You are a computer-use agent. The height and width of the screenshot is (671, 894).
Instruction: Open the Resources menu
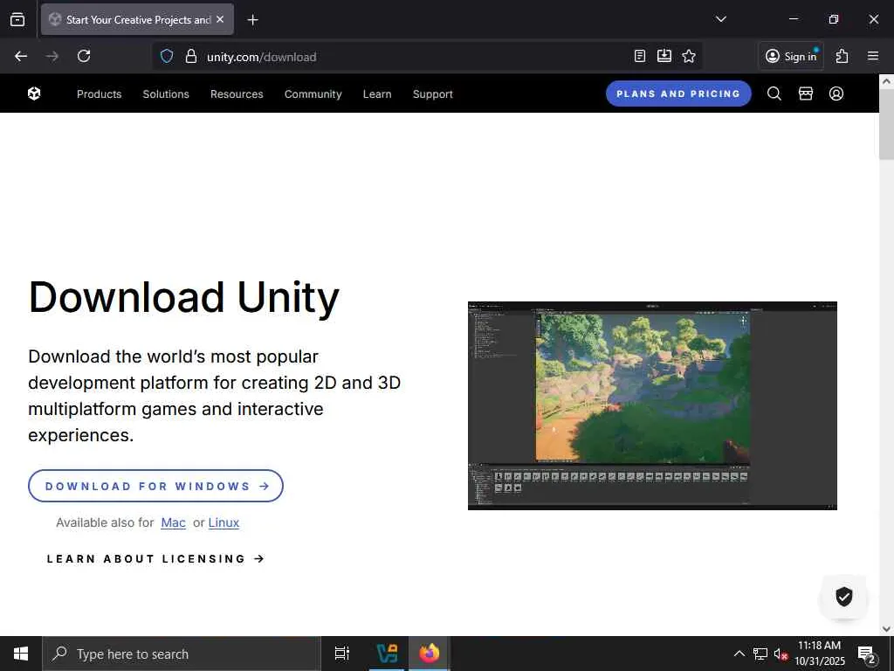[237, 94]
